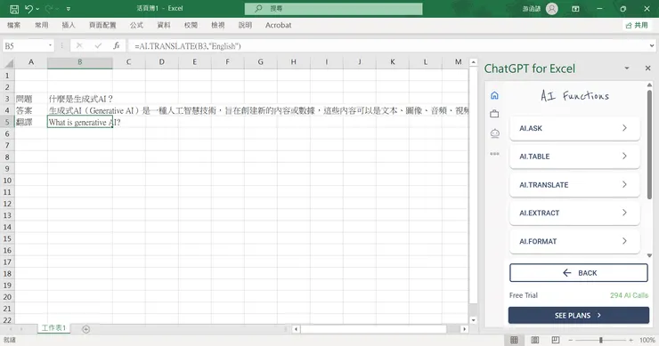Click the formula bar with AI.TRANSLATE formula

pos(386,45)
